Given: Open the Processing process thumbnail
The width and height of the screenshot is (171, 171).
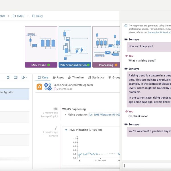Looking at the screenshot, I should (x=106, y=47).
